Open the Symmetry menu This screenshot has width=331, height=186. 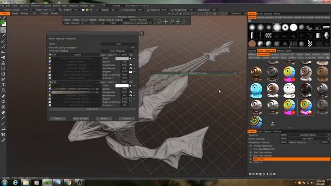36,6
